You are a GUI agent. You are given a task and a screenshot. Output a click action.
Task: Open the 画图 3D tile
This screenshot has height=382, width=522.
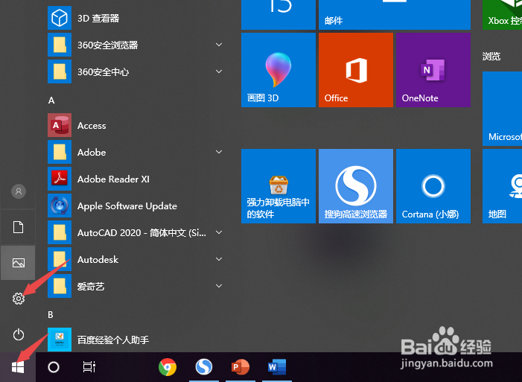point(278,70)
